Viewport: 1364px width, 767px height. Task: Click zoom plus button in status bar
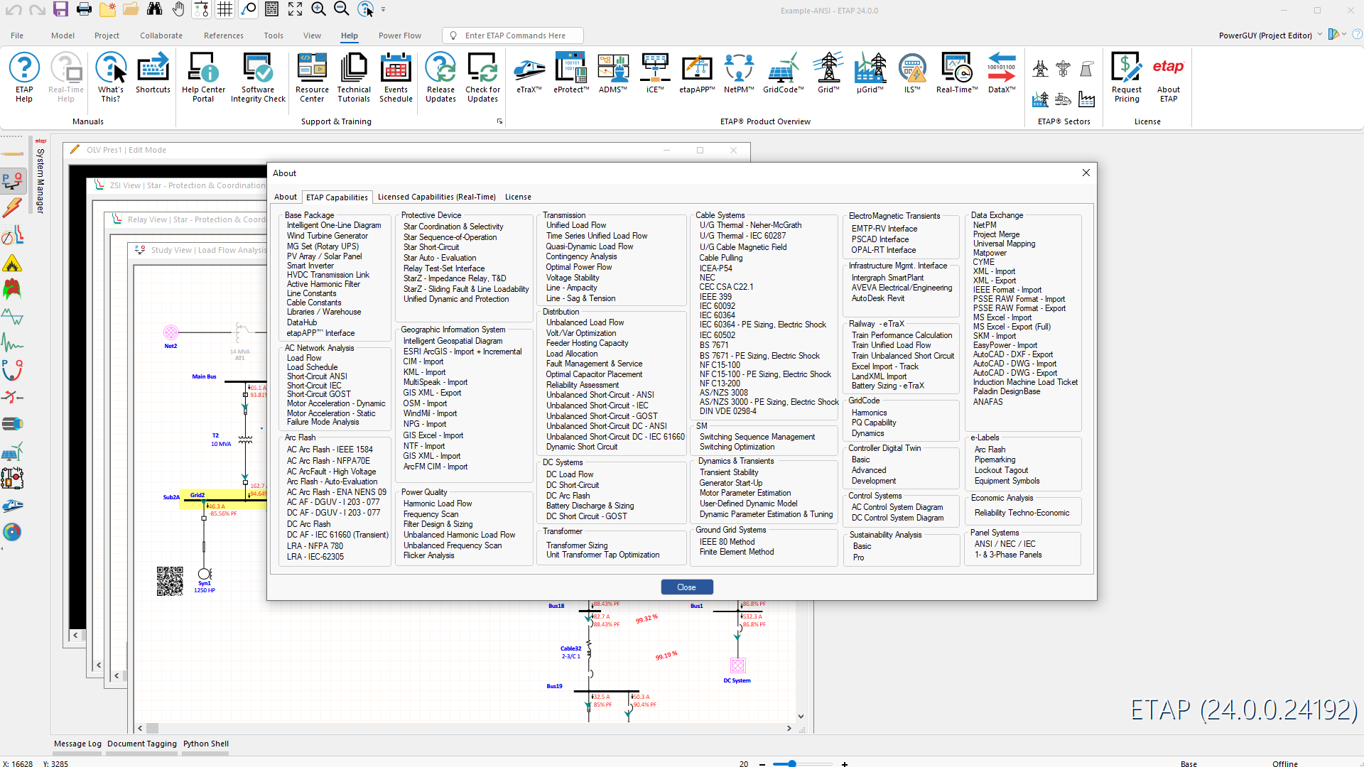coord(845,764)
